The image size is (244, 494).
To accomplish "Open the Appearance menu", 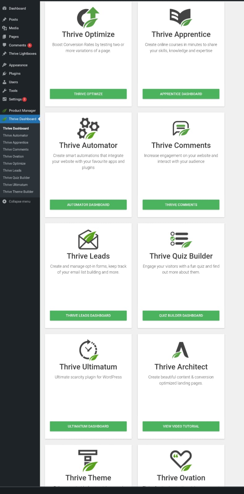I will [x=18, y=65].
